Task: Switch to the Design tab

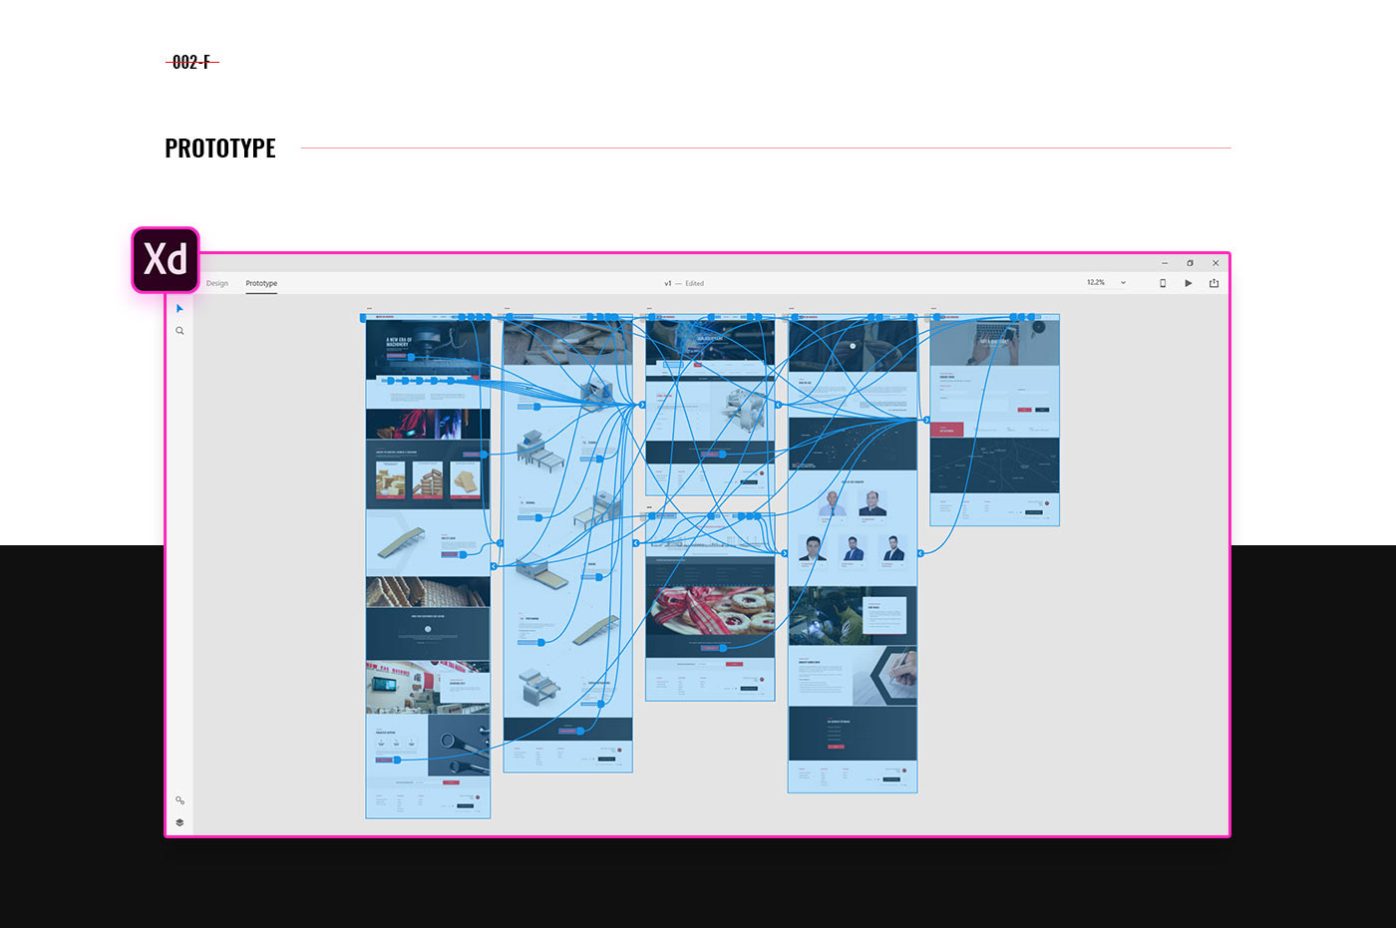Action: [217, 283]
